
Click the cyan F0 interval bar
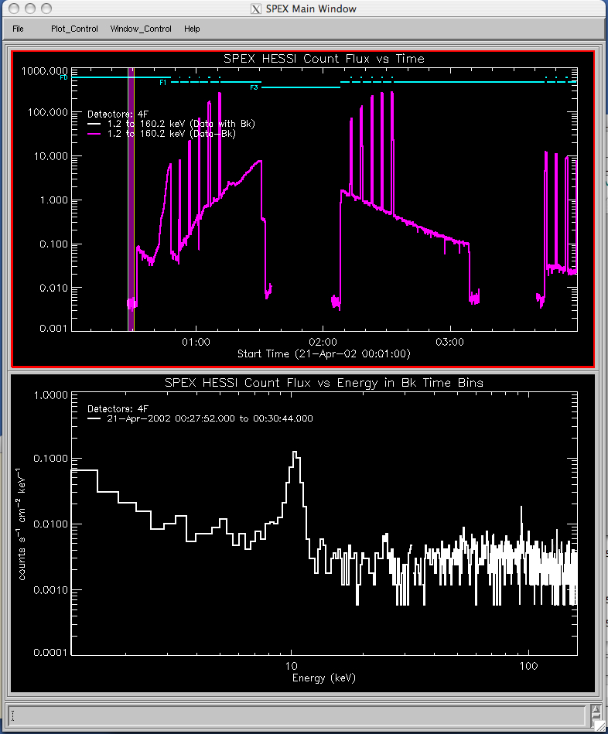(x=116, y=77)
